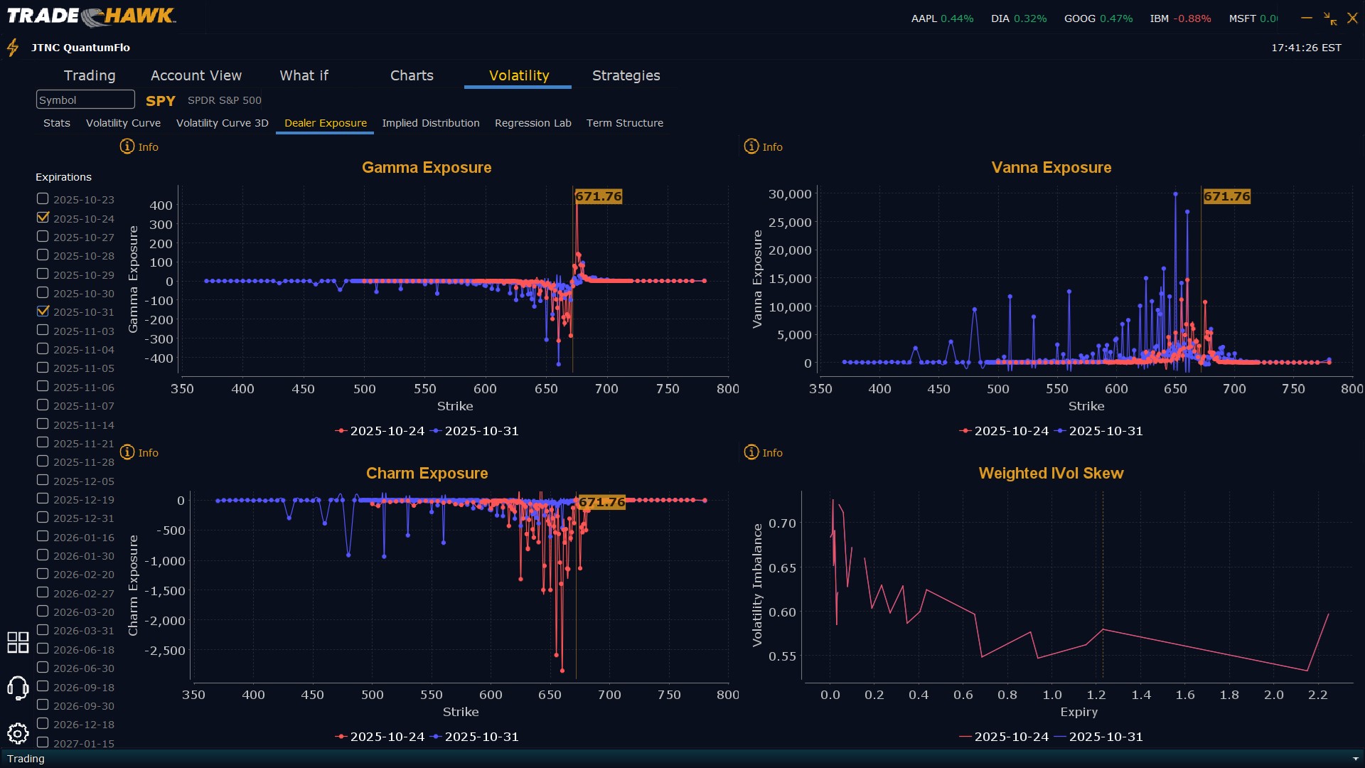Open the Vanna Exposure info icon
The width and height of the screenshot is (1365, 768).
coord(751,146)
